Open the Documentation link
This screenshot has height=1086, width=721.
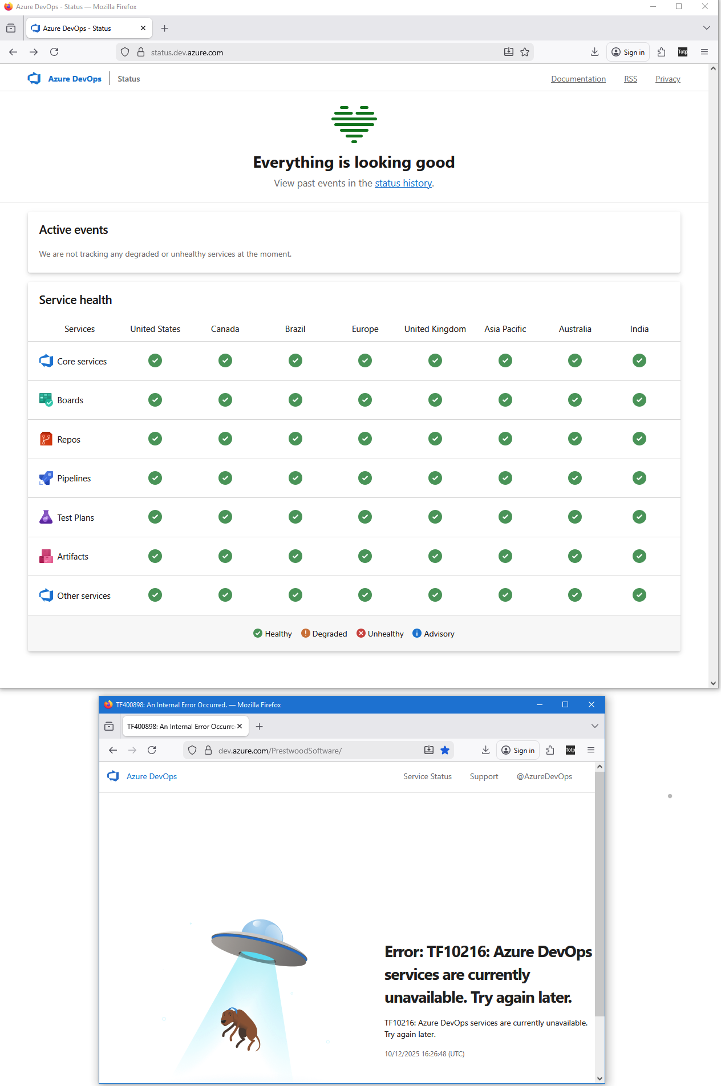coord(578,79)
